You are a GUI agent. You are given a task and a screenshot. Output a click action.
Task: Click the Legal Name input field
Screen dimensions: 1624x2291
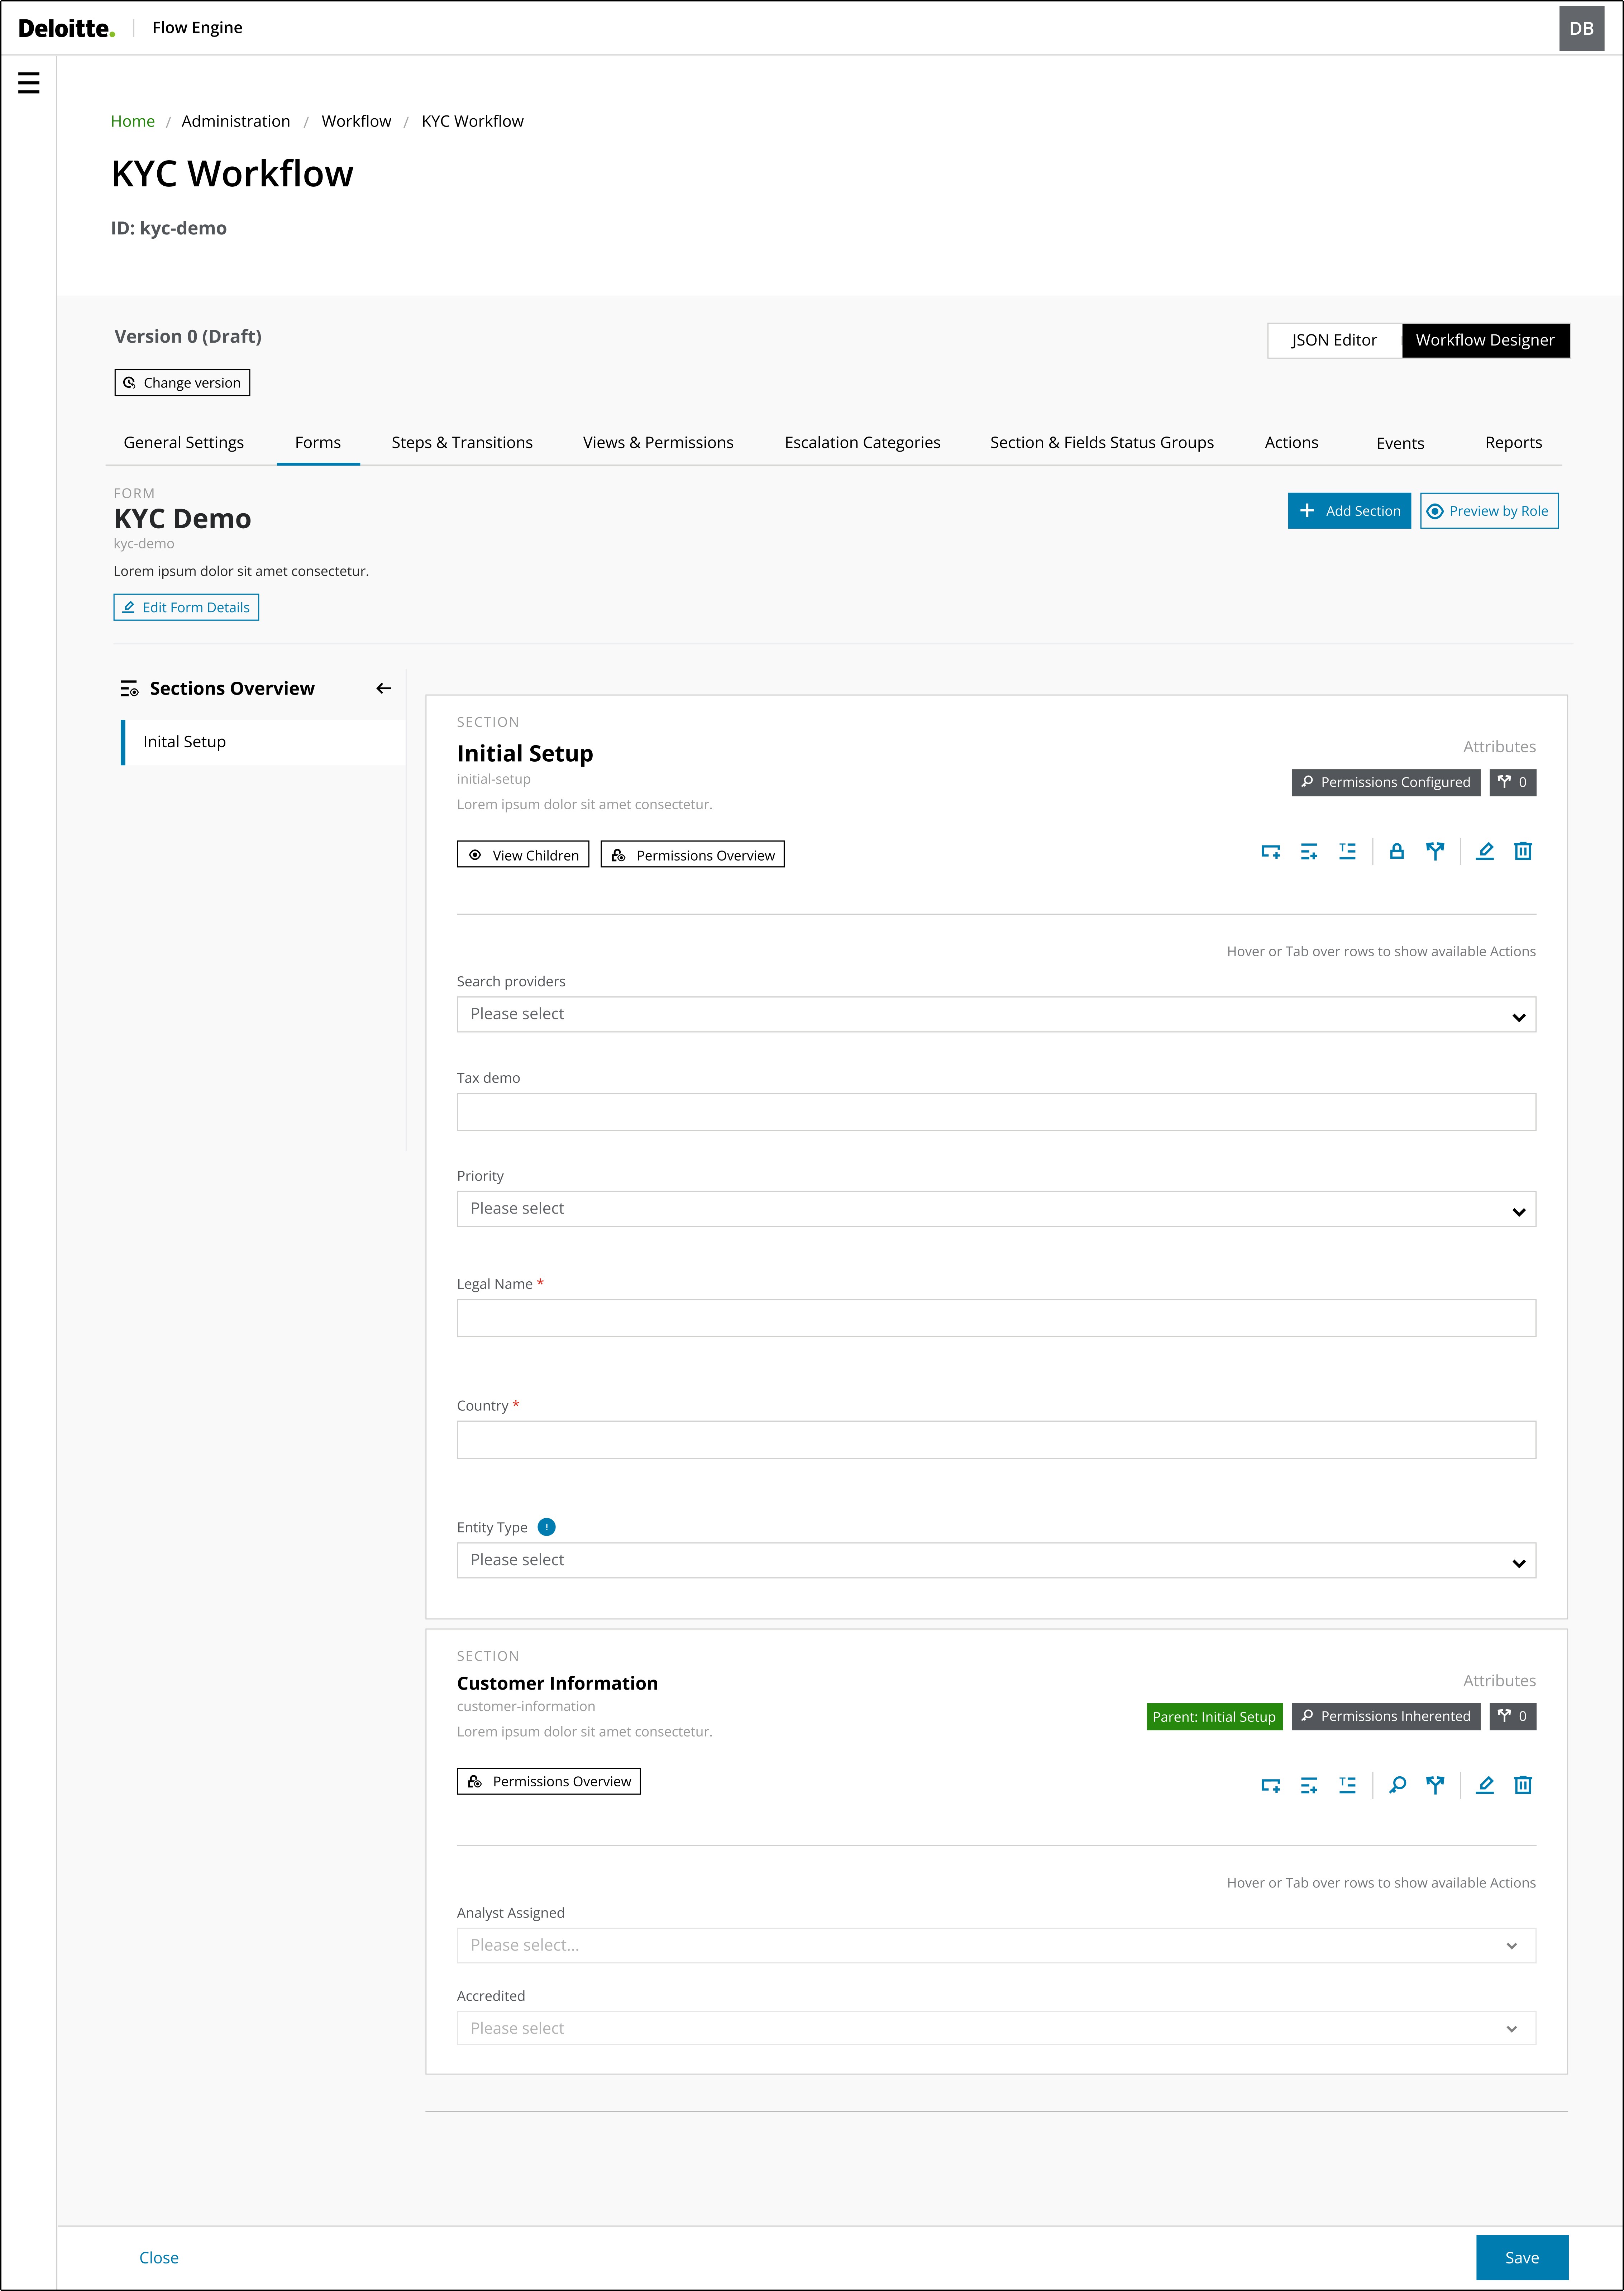(995, 1318)
